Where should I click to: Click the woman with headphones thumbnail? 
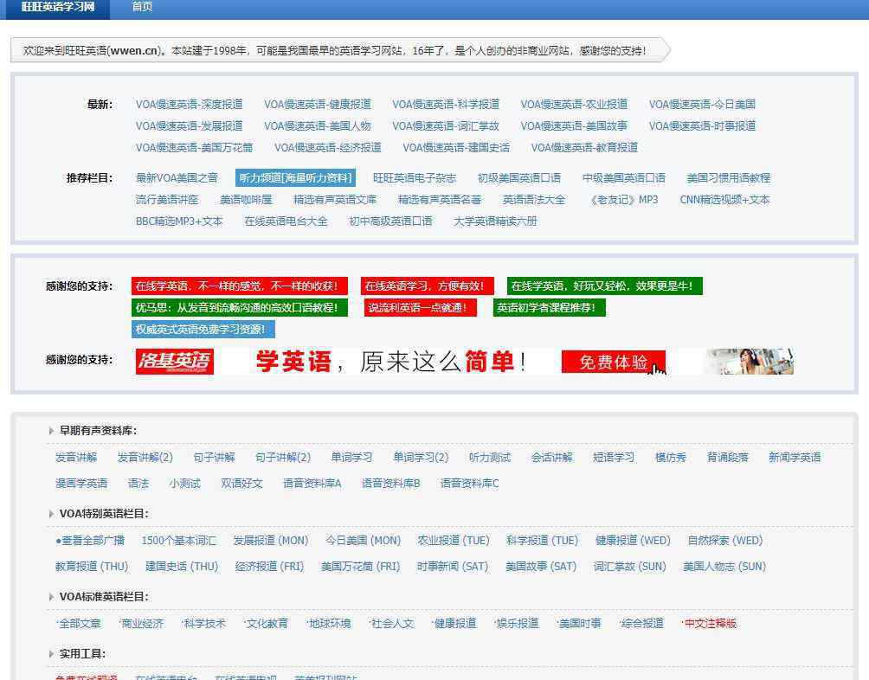tap(750, 362)
